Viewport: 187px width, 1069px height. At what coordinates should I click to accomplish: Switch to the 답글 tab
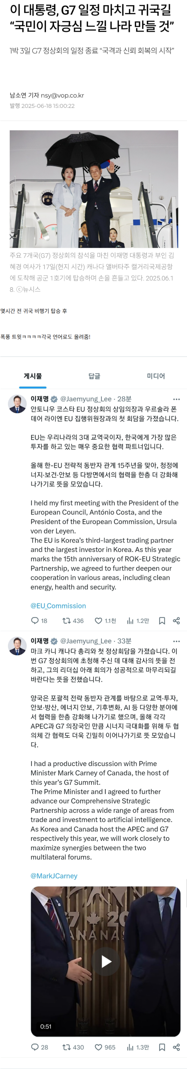coord(94,376)
